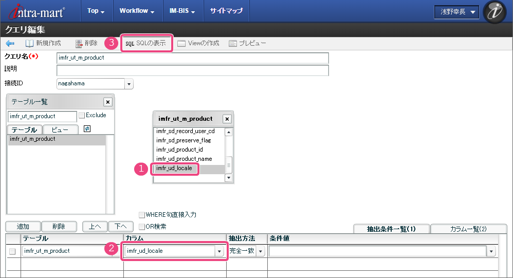Open the IM-BIS menu
This screenshot has width=513, height=278.
click(x=182, y=11)
